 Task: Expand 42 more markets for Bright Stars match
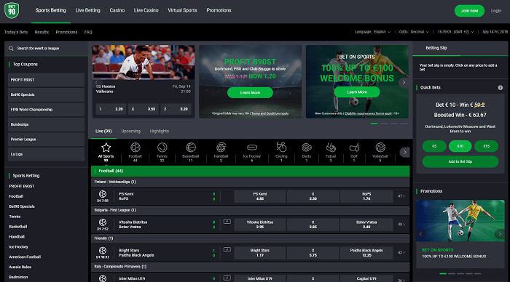401,252
